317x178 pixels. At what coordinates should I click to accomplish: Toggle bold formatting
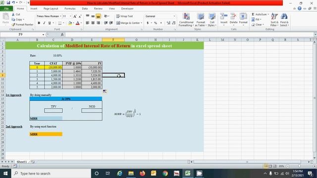(39, 23)
